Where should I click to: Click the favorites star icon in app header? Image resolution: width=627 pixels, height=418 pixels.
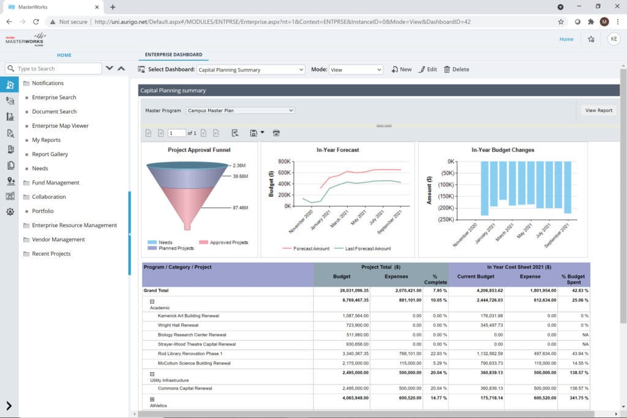pos(591,39)
